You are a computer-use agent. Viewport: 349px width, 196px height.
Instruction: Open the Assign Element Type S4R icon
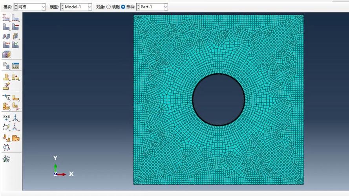click(6, 45)
